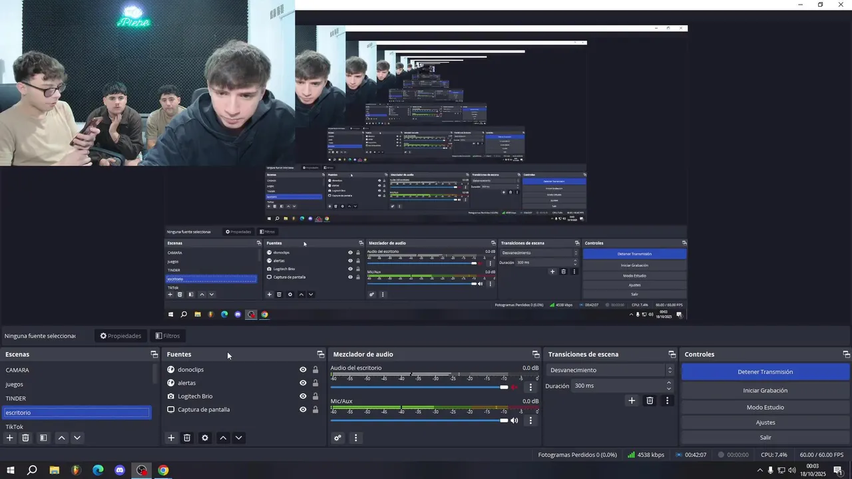The width and height of the screenshot is (852, 479).
Task: Float the Fuentes dock panel
Action: (x=320, y=355)
